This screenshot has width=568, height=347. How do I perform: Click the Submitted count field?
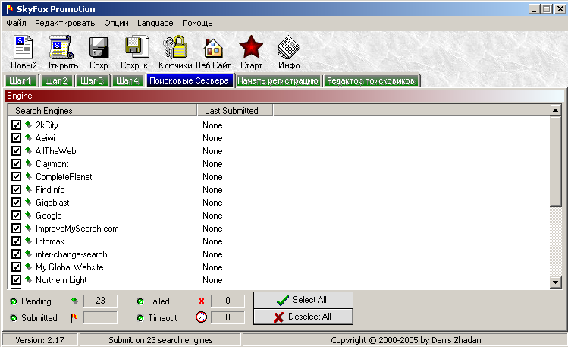click(100, 317)
